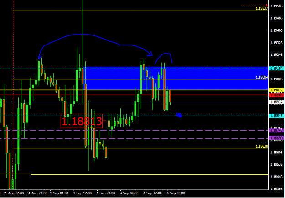This screenshot has height=198, width=285.
Task: Click the 1.19566 price scale value
Action: (277, 6)
